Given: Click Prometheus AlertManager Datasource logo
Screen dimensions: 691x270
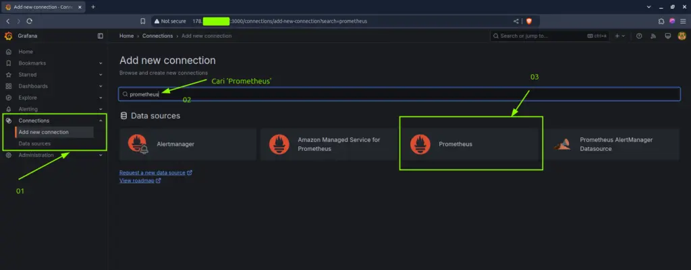Looking at the screenshot, I should click(562, 144).
